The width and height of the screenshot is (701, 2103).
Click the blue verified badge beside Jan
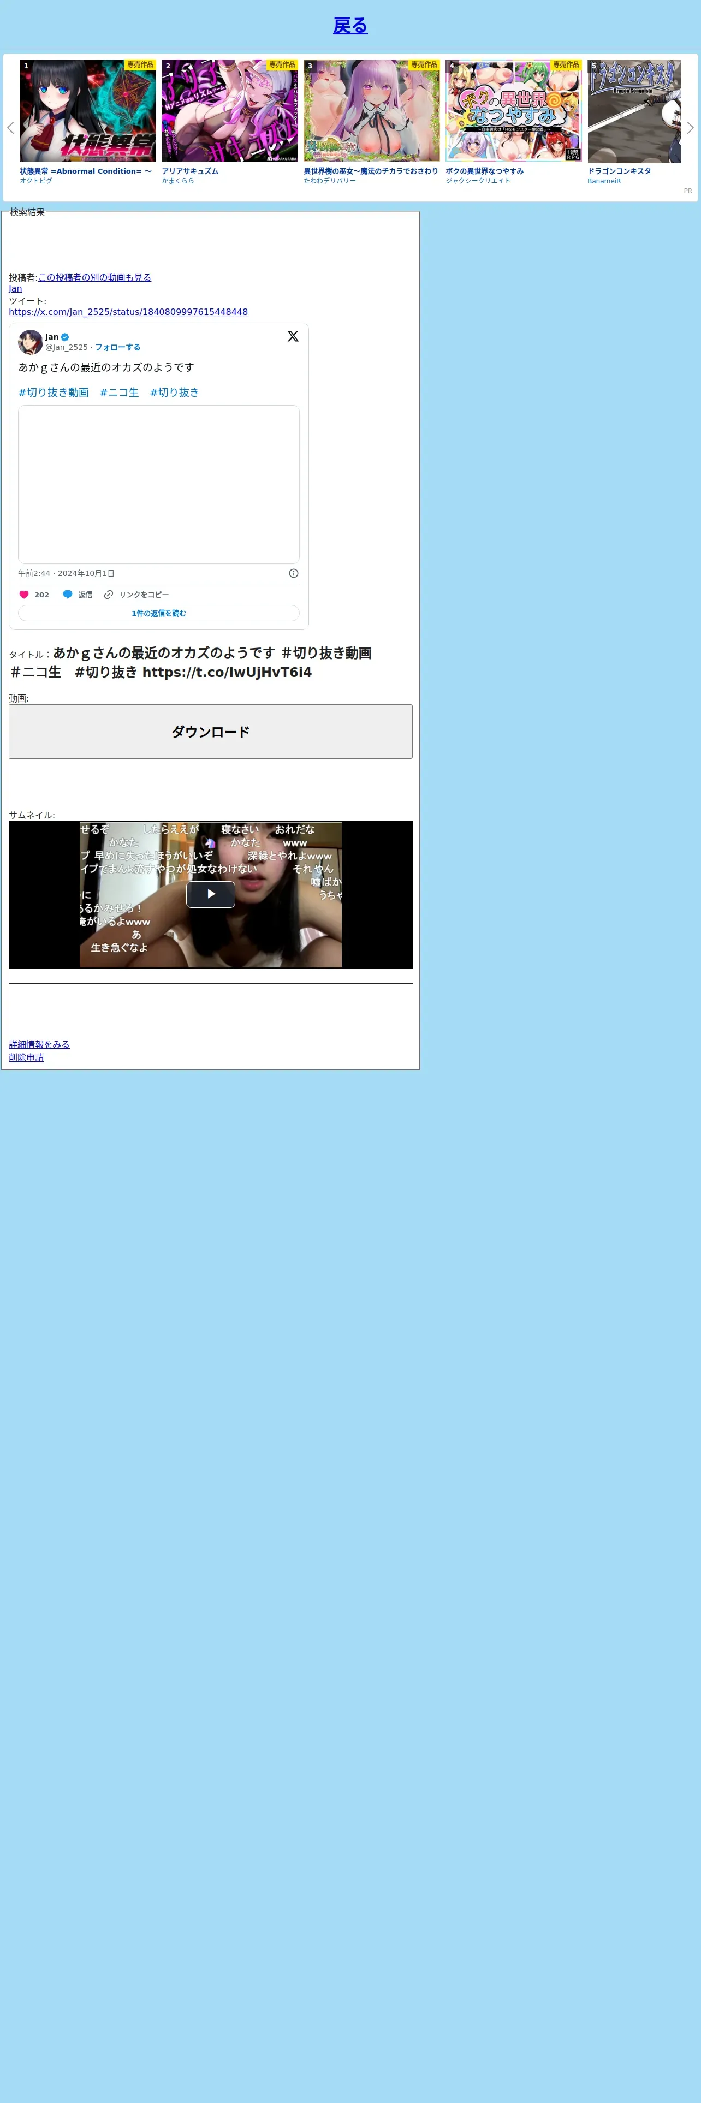pyautogui.click(x=66, y=337)
